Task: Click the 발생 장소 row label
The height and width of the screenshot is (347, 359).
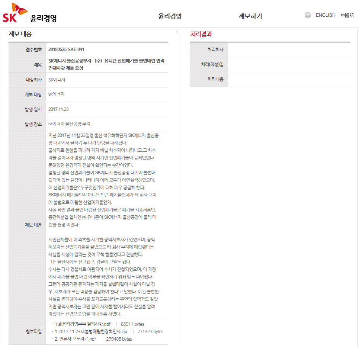Action: (33, 124)
